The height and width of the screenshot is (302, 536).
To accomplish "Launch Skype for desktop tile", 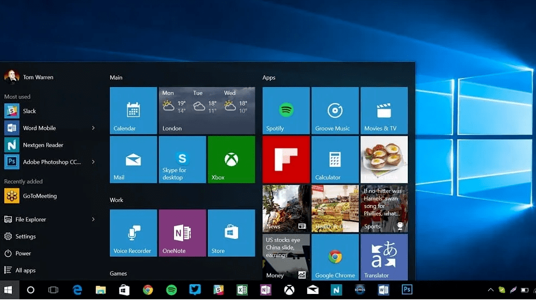I will click(x=182, y=159).
